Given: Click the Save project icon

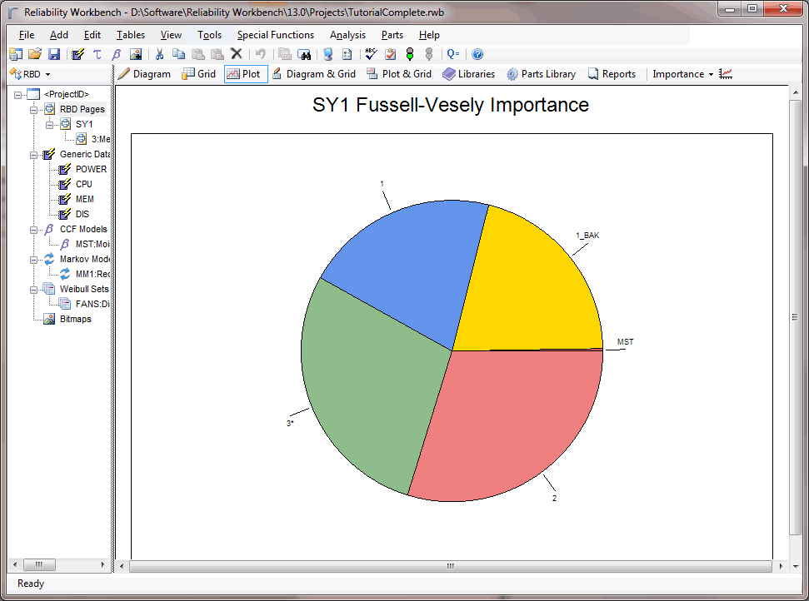Looking at the screenshot, I should [x=54, y=54].
